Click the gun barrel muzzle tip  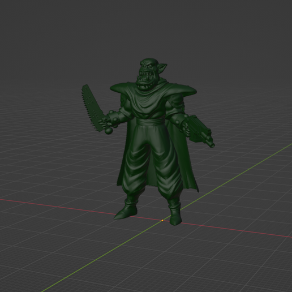(212, 145)
